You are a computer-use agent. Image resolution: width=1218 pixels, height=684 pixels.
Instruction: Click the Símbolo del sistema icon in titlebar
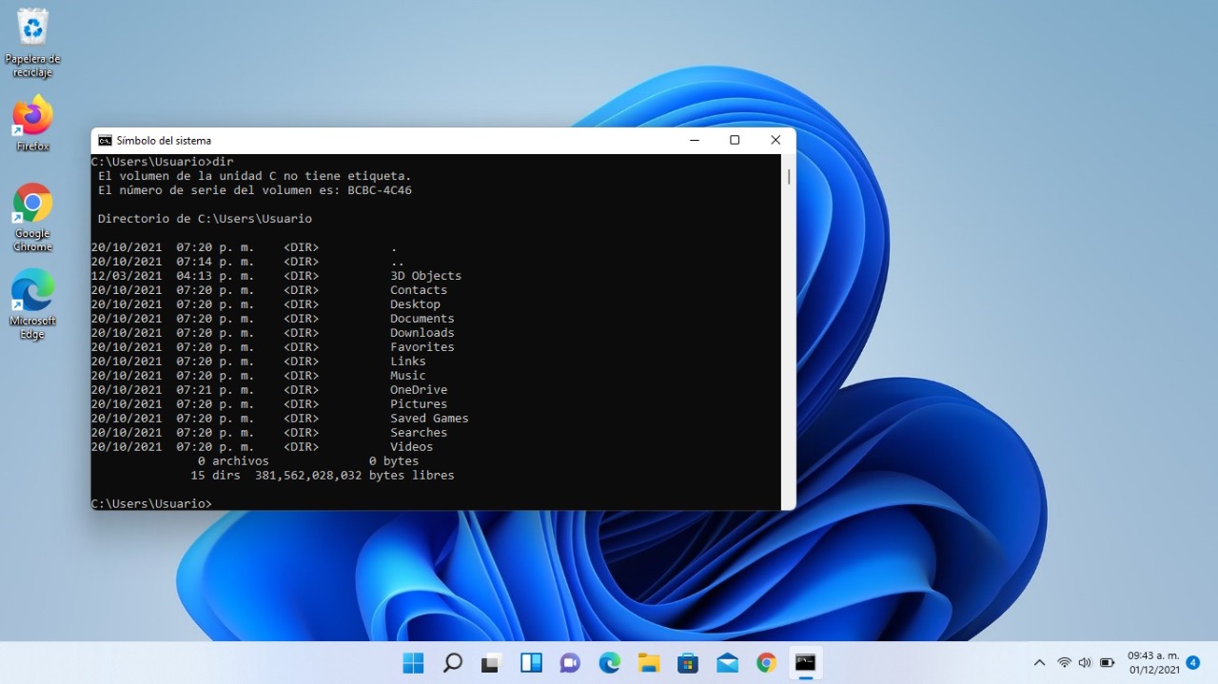click(104, 140)
